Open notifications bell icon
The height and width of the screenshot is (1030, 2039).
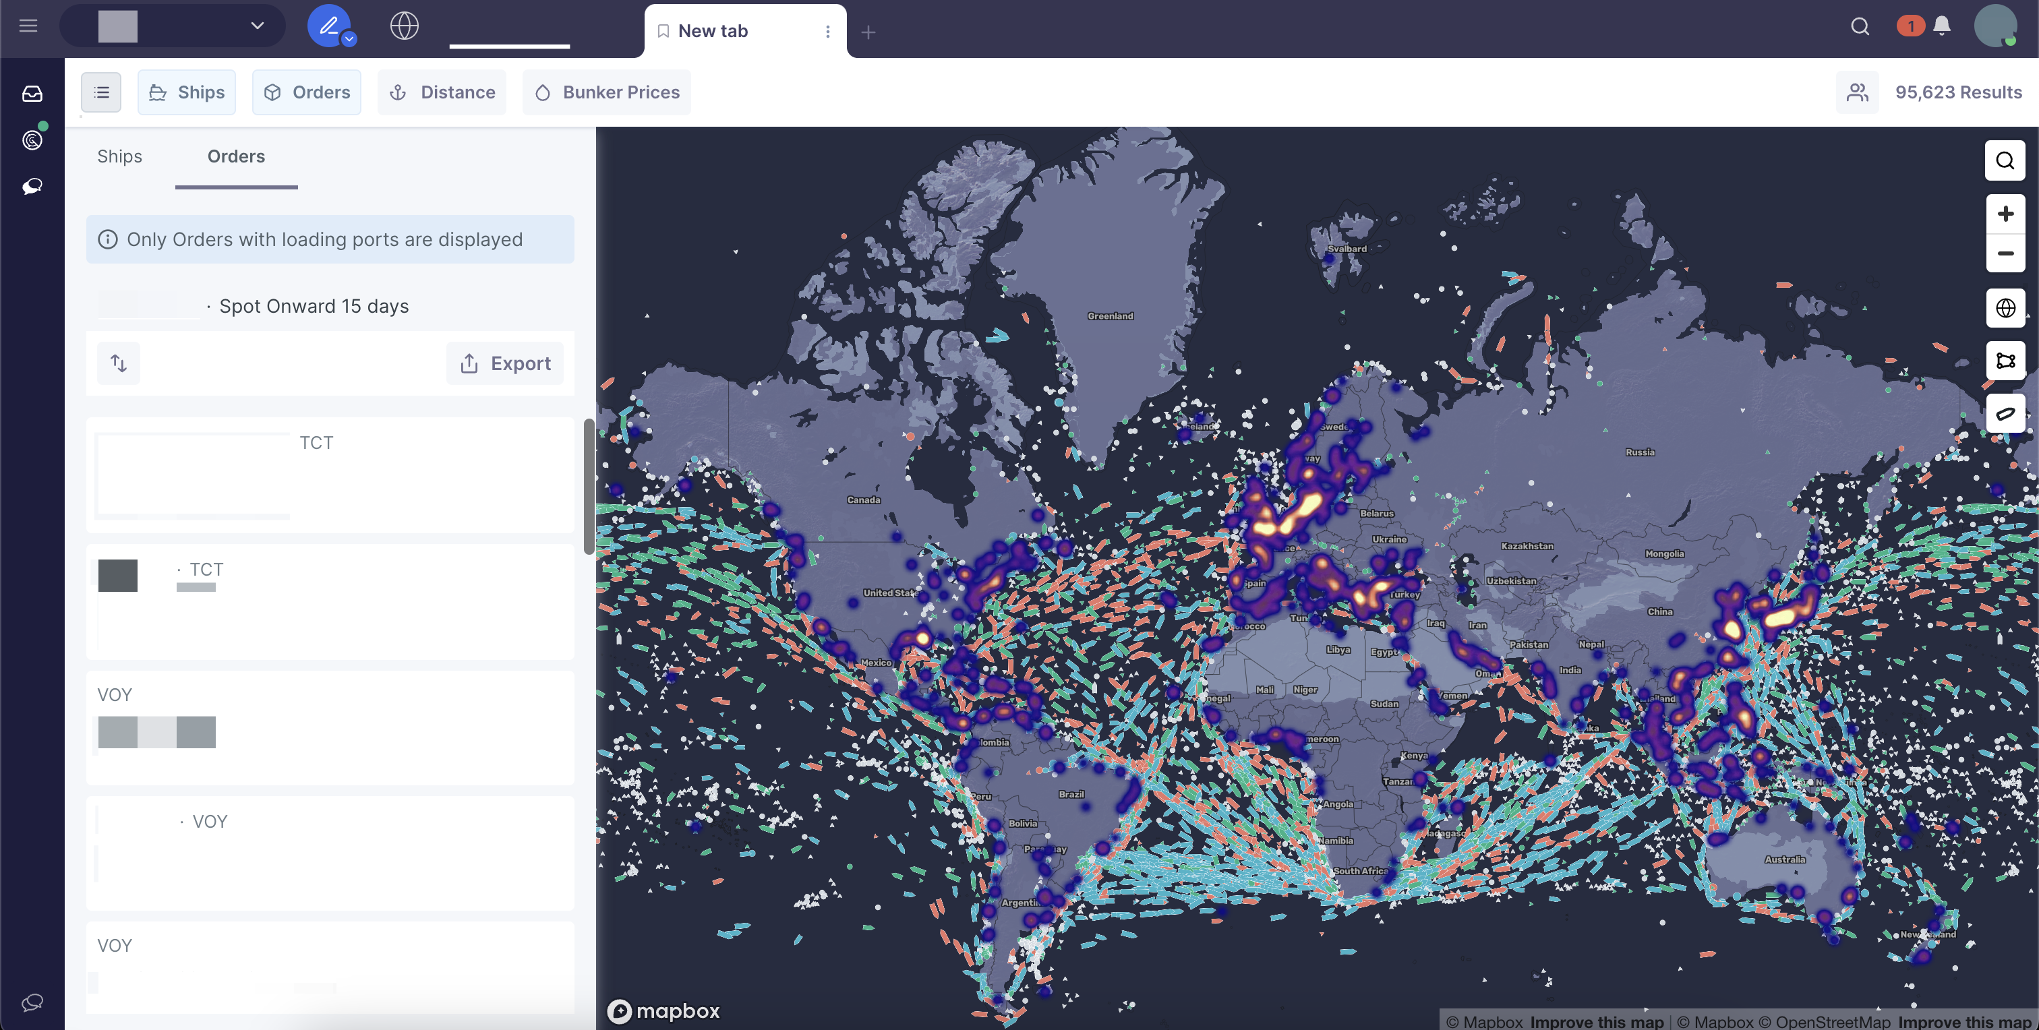1941,26
